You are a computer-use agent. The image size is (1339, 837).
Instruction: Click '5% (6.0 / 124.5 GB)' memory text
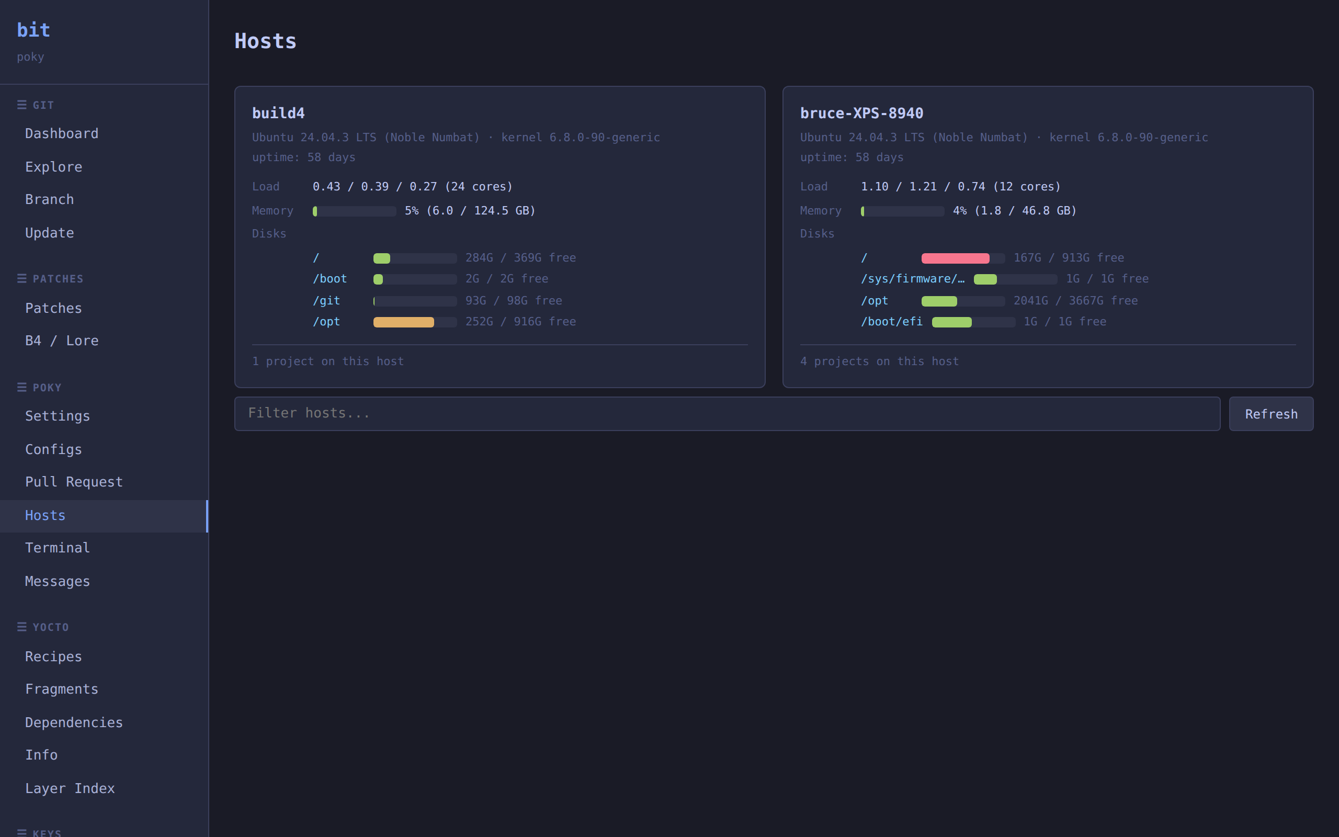pyautogui.click(x=470, y=211)
